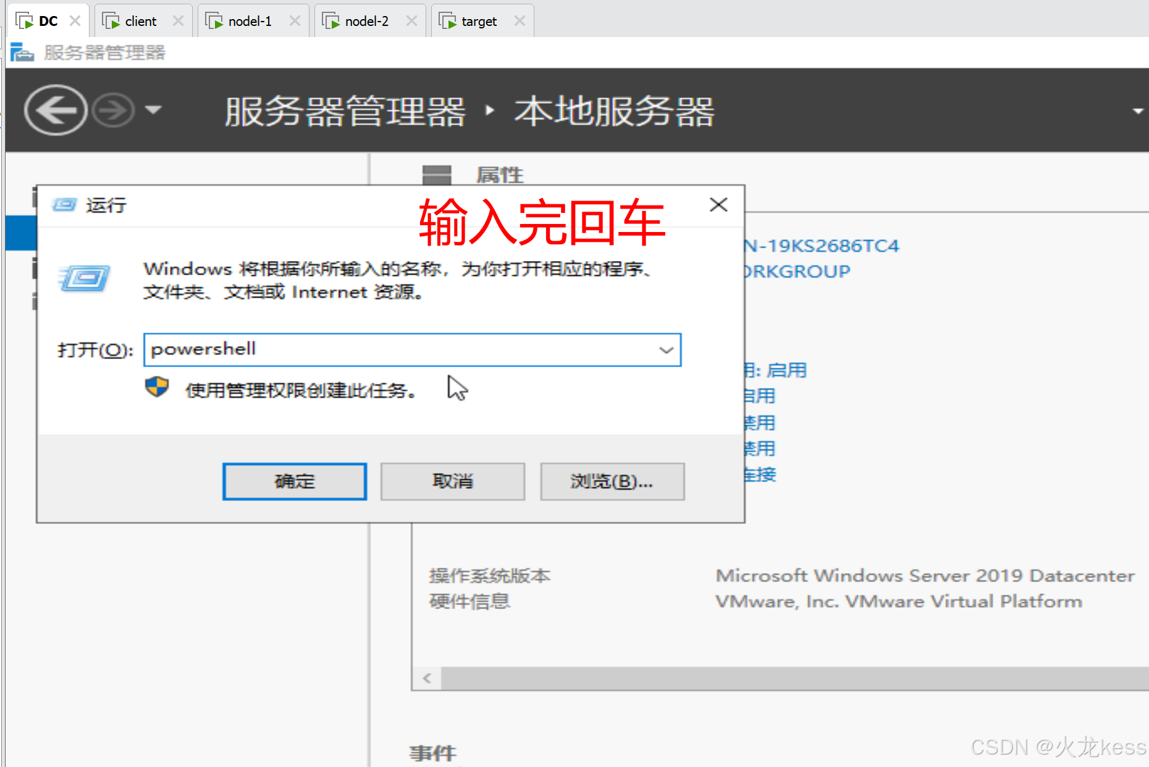This screenshot has height=767, width=1149.
Task: Open the header dropdown at far right
Action: (x=1138, y=111)
